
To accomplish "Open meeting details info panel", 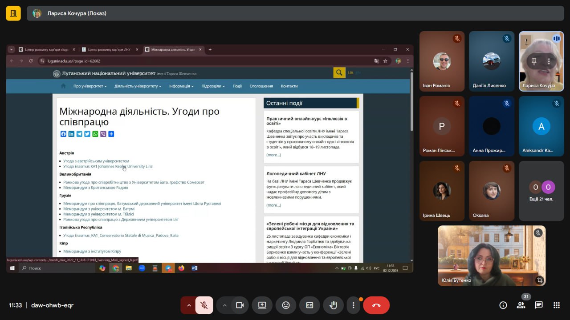I will 503,305.
